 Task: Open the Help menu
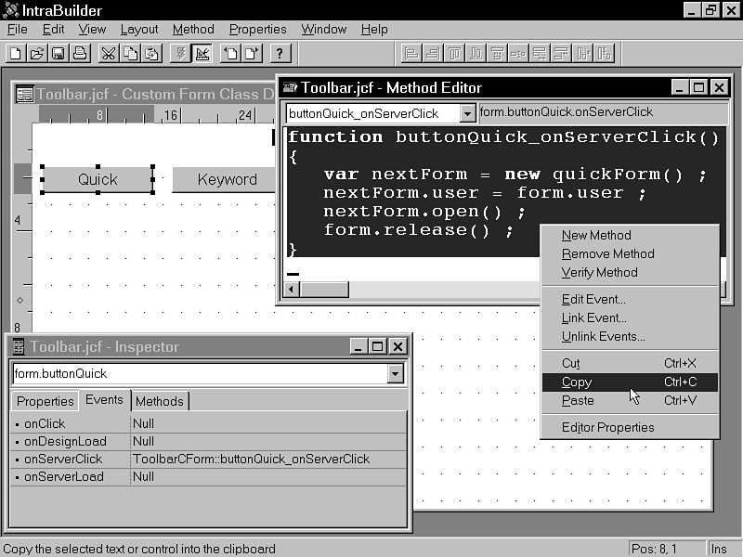(x=374, y=30)
